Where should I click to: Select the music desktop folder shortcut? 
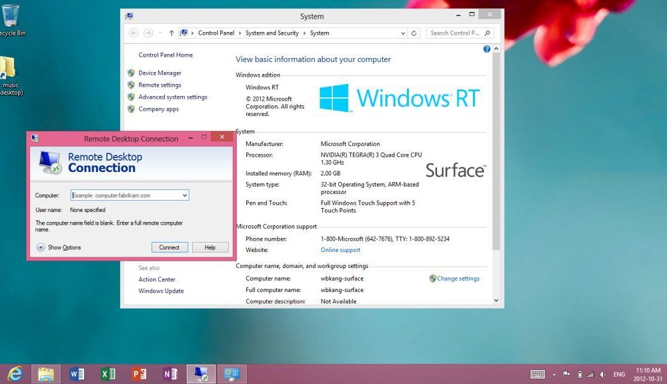[10, 76]
